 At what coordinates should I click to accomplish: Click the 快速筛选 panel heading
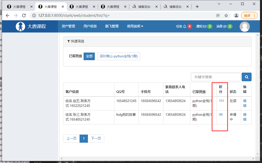(x=157, y=41)
